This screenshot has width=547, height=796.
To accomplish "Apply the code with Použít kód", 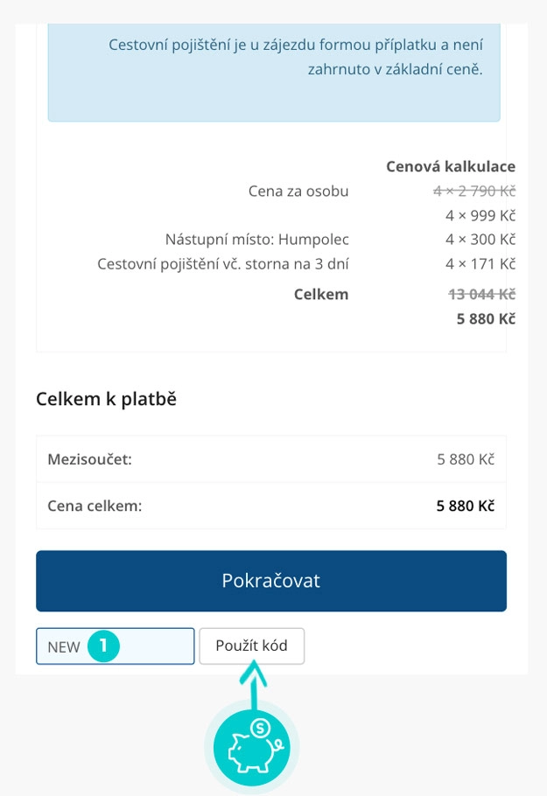I will click(x=251, y=646).
